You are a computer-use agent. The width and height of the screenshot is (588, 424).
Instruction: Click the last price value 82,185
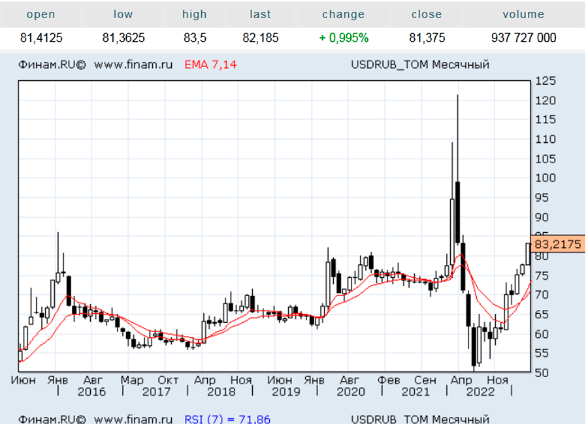(x=260, y=38)
